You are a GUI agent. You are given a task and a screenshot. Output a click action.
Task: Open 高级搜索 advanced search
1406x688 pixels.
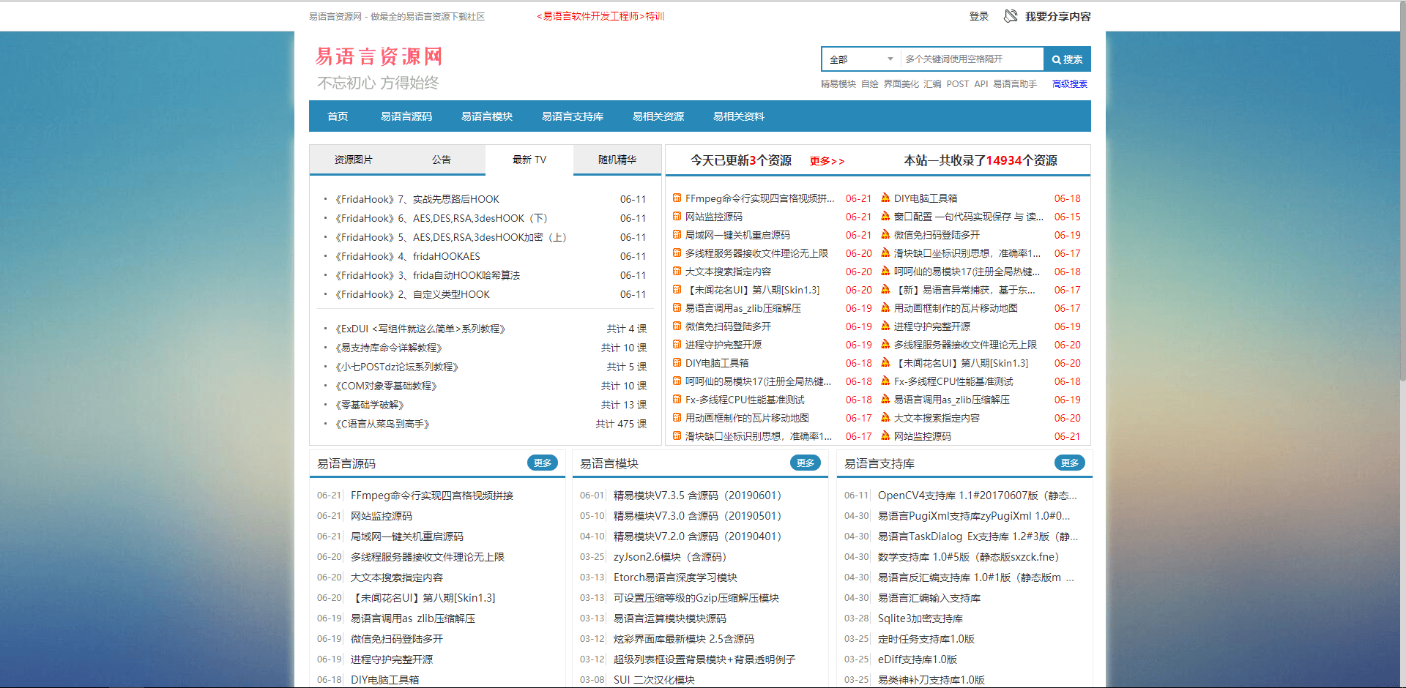(1068, 83)
